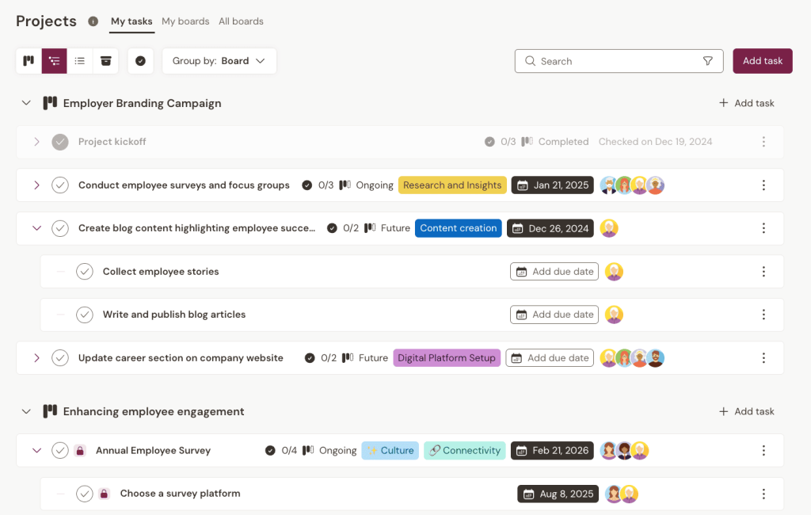Viewport: 811px width, 515px height.
Task: Select the Research and Insights tag
Action: tap(452, 185)
